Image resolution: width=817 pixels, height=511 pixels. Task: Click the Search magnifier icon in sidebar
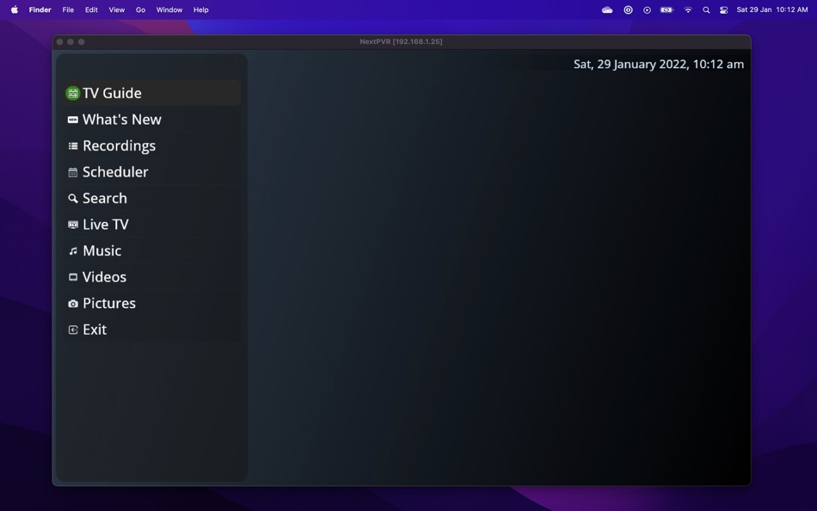click(73, 199)
